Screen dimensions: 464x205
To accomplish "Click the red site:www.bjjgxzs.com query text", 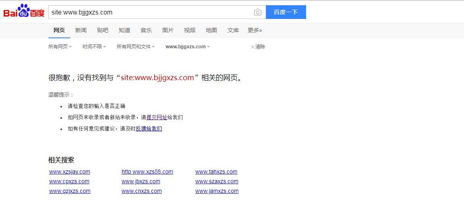I will point(157,78).
